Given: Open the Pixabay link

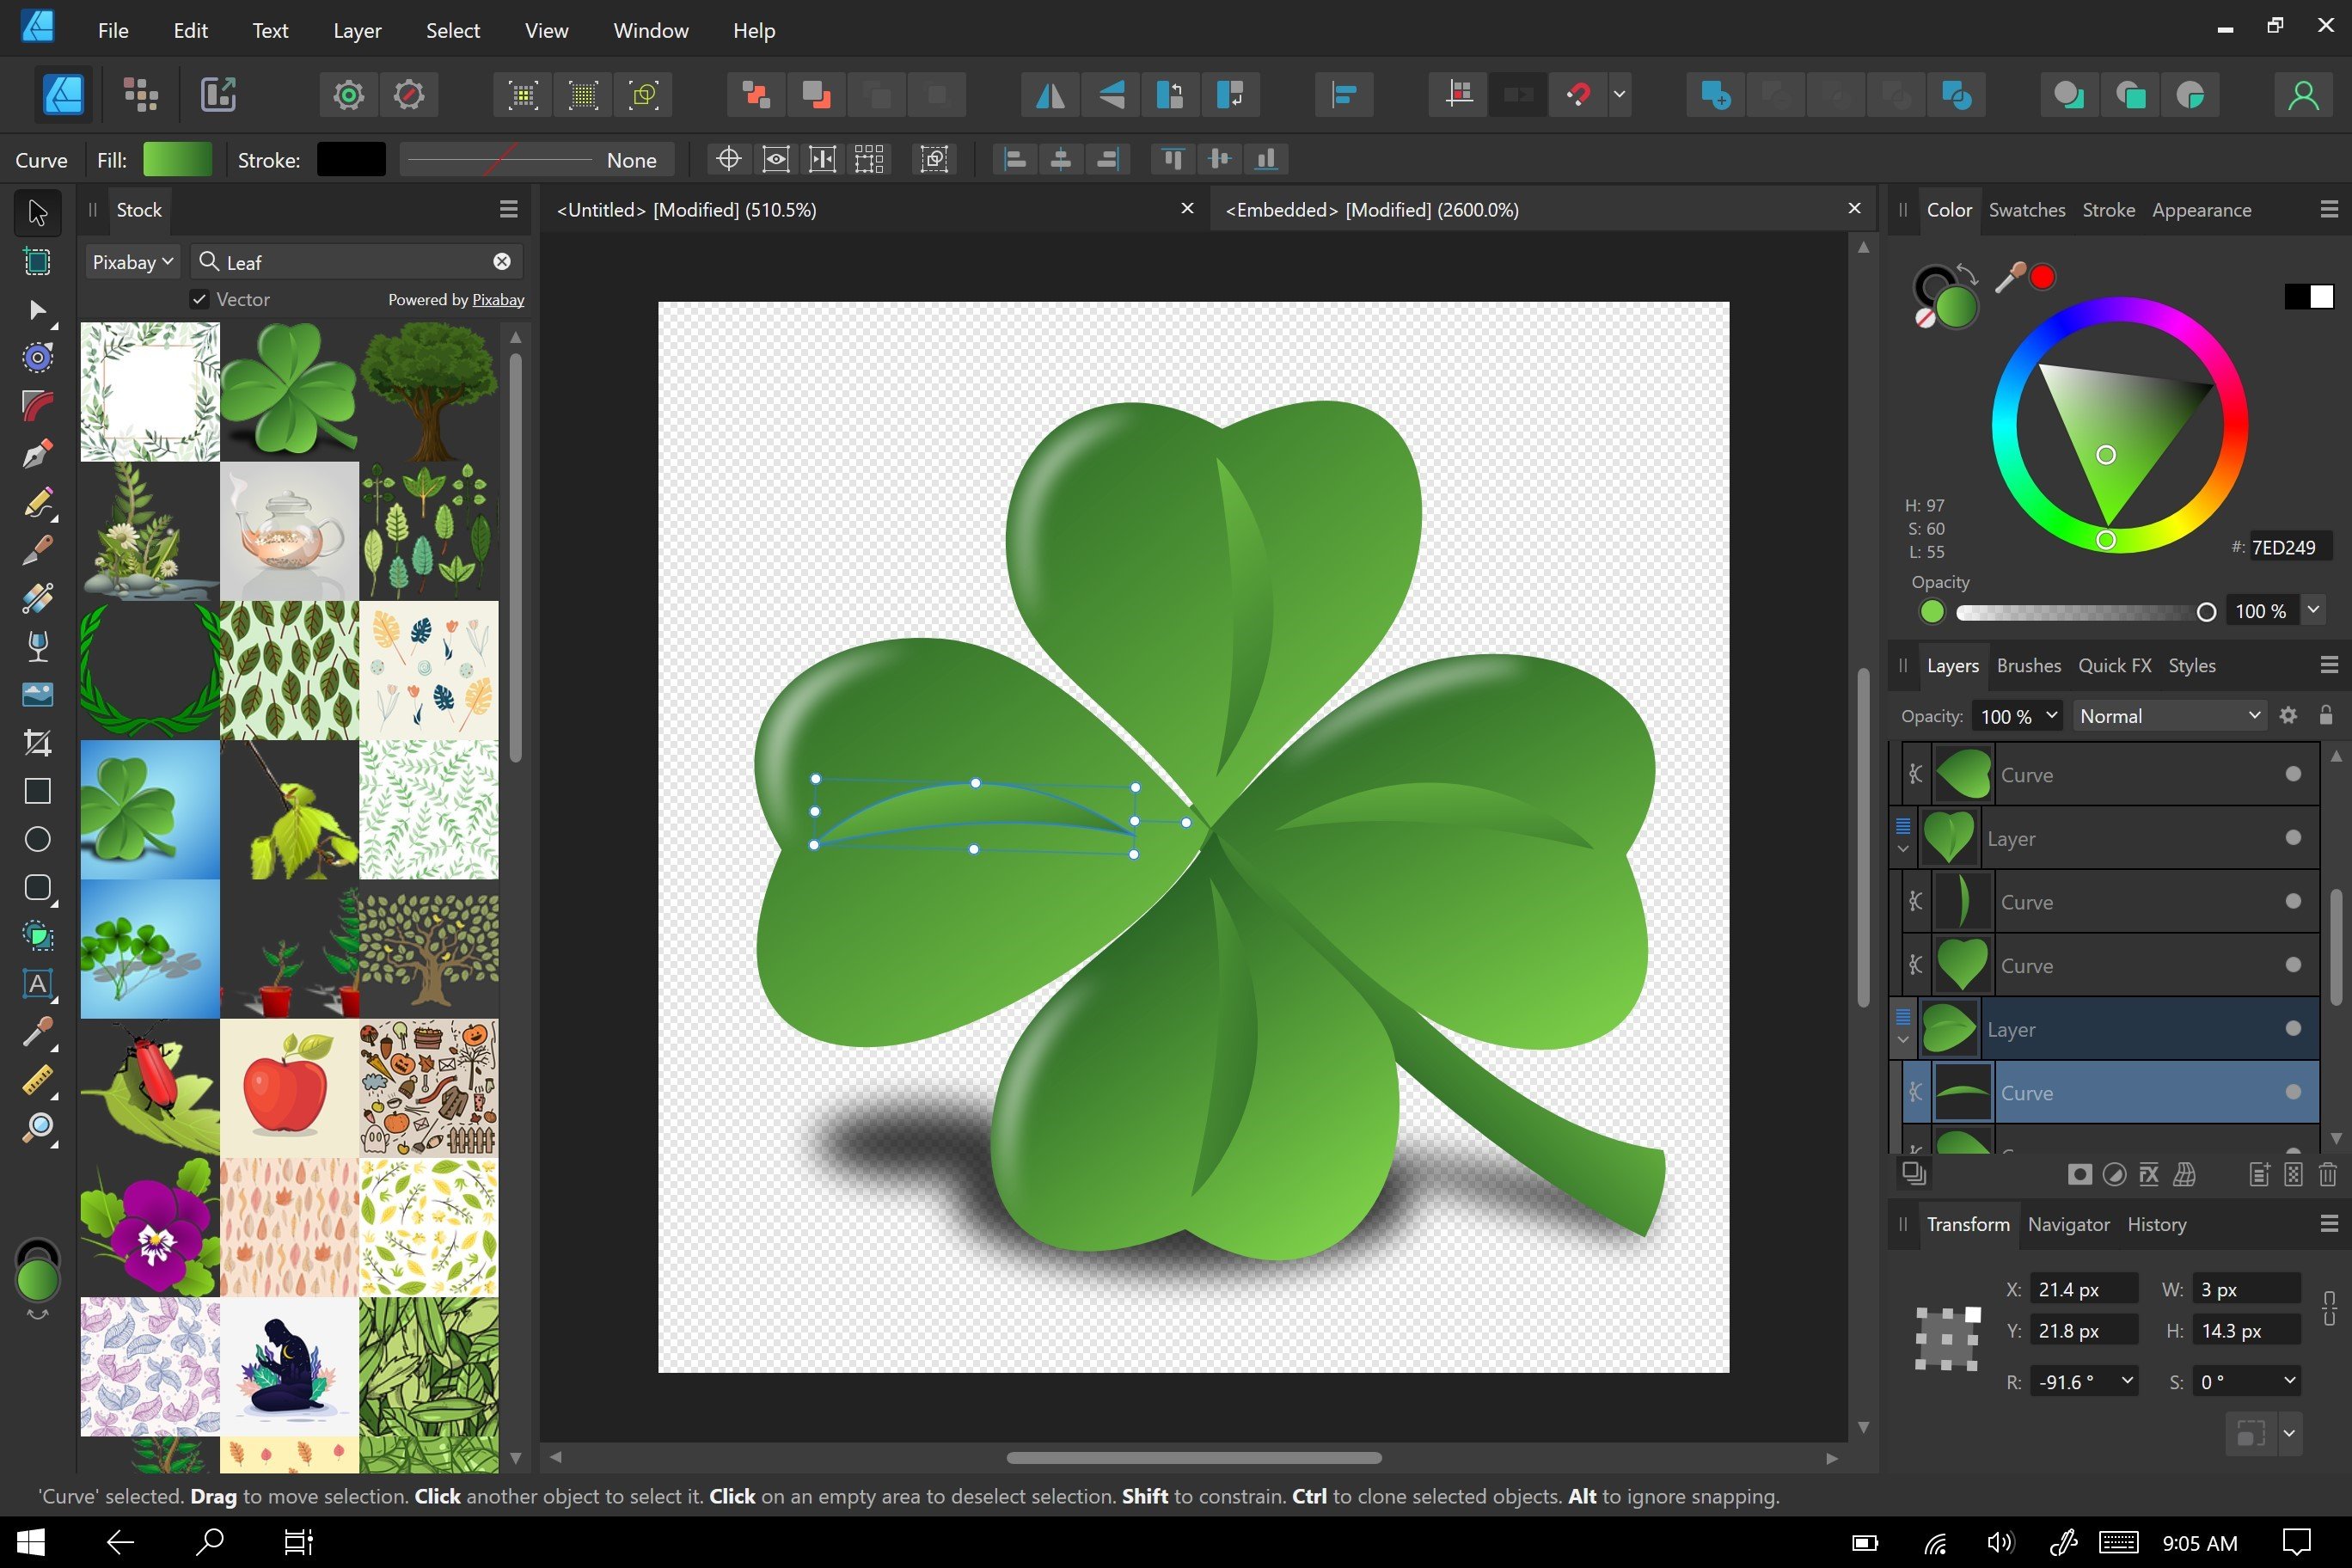Looking at the screenshot, I should (497, 300).
